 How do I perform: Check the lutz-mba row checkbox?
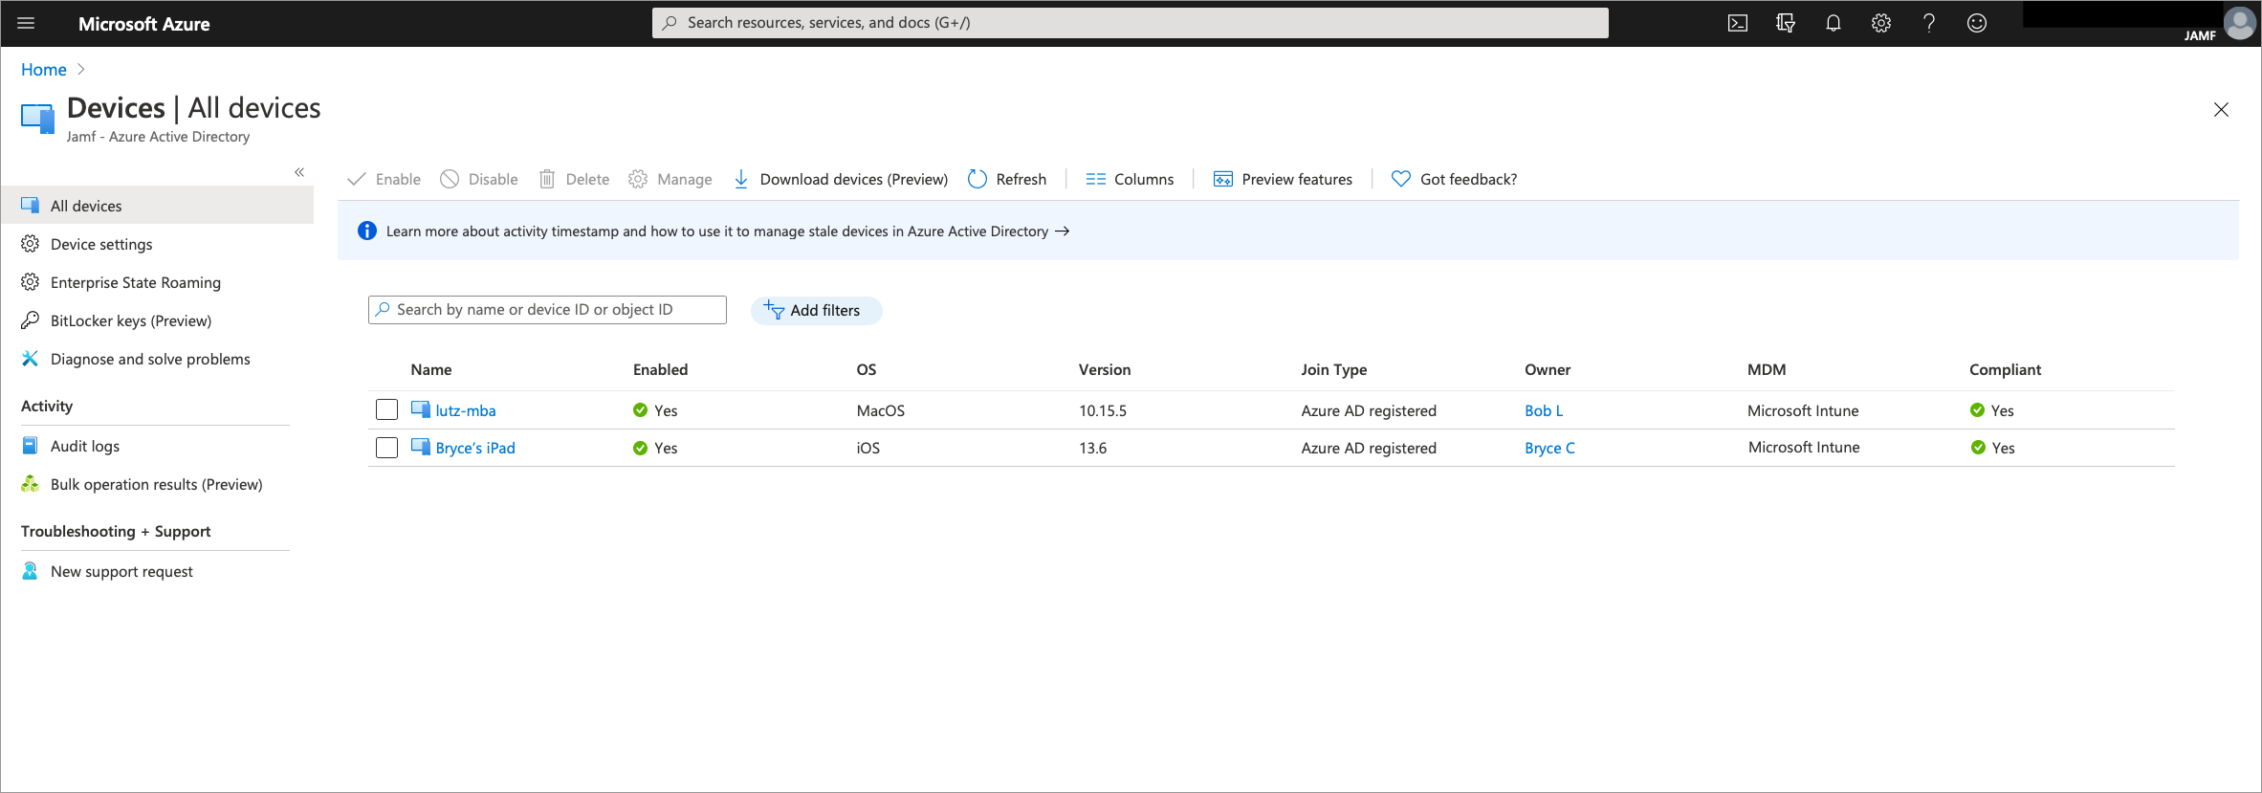pyautogui.click(x=386, y=409)
